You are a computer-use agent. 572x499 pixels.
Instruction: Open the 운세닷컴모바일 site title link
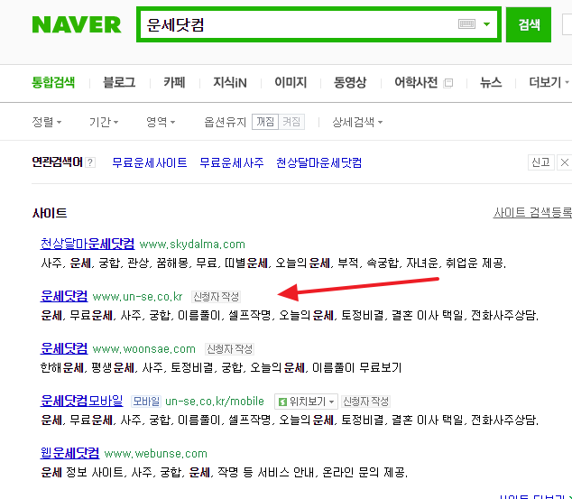82,401
